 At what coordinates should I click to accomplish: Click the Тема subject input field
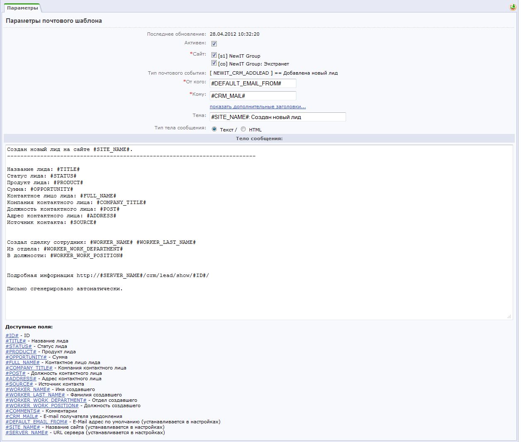coord(277,117)
